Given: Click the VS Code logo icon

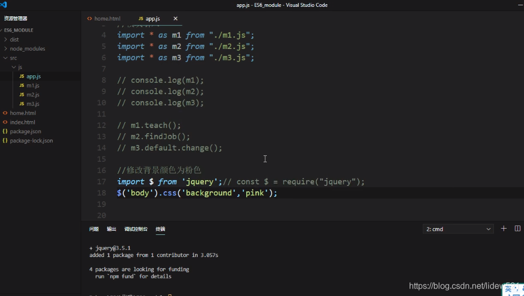Looking at the screenshot, I should tap(4, 5).
